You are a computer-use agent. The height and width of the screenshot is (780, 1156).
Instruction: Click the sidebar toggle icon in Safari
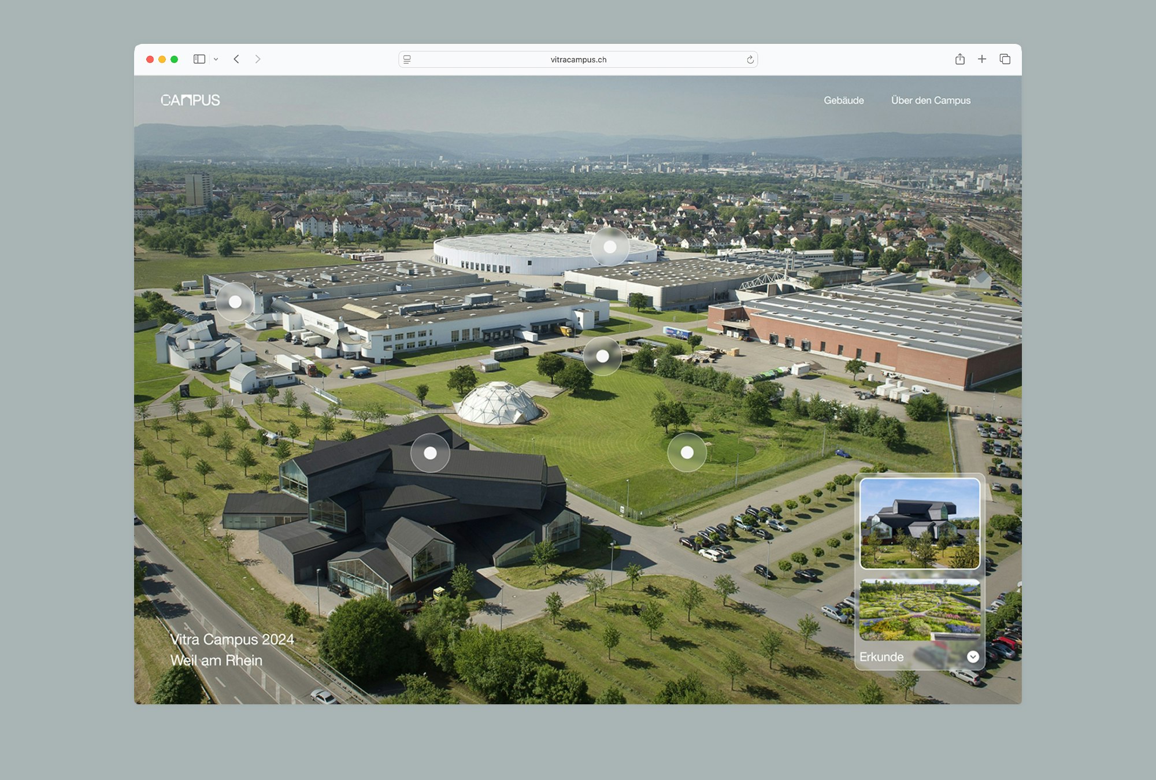pos(199,59)
